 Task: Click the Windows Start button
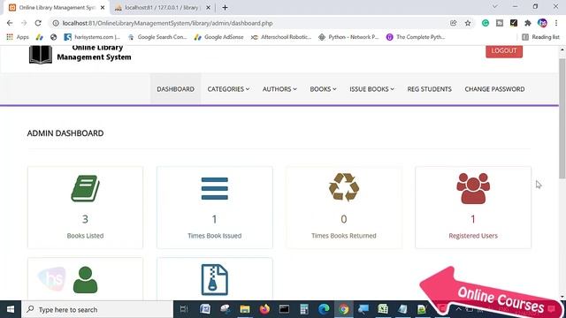[11, 309]
